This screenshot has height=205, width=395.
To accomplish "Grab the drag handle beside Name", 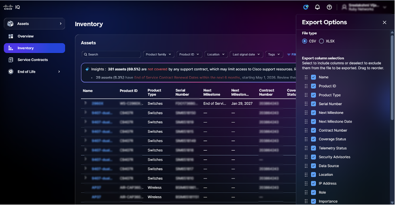I will click(x=306, y=77).
